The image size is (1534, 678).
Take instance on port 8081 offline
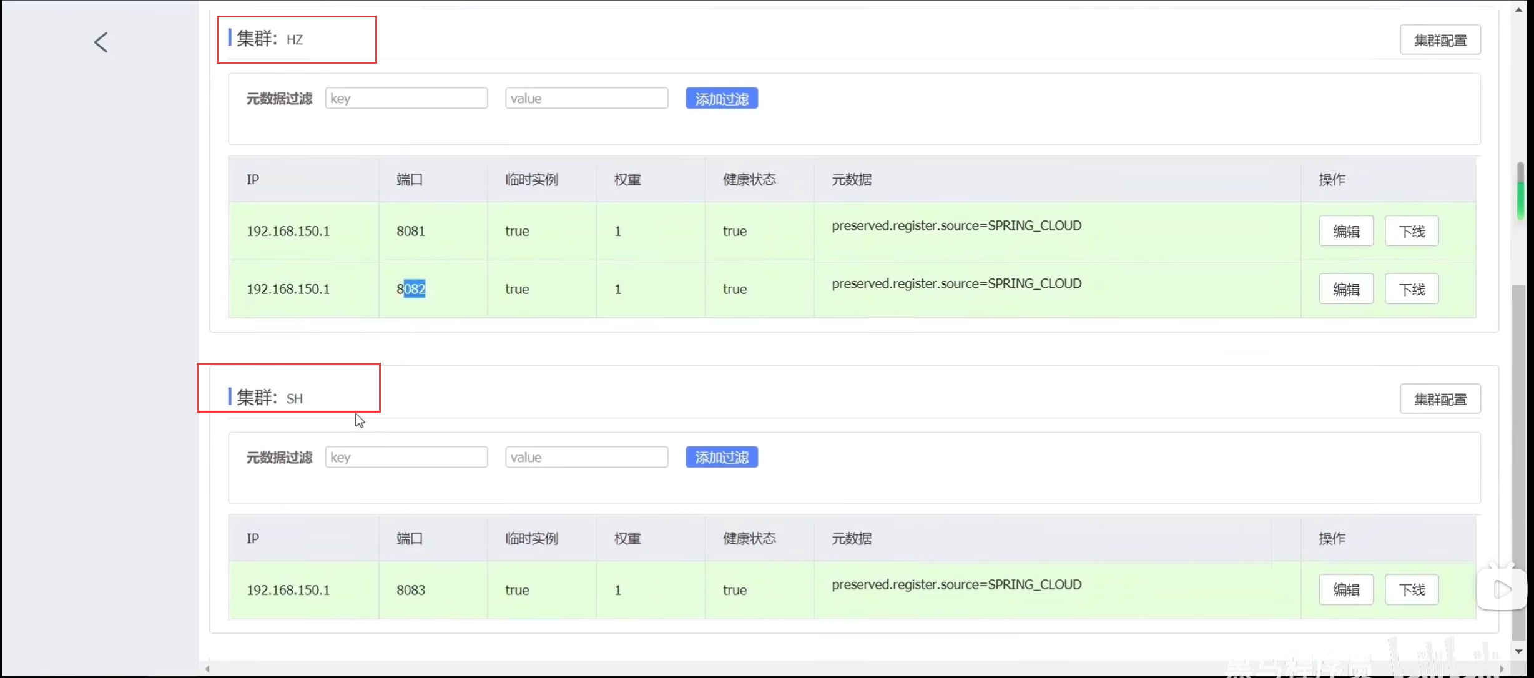[x=1411, y=231]
